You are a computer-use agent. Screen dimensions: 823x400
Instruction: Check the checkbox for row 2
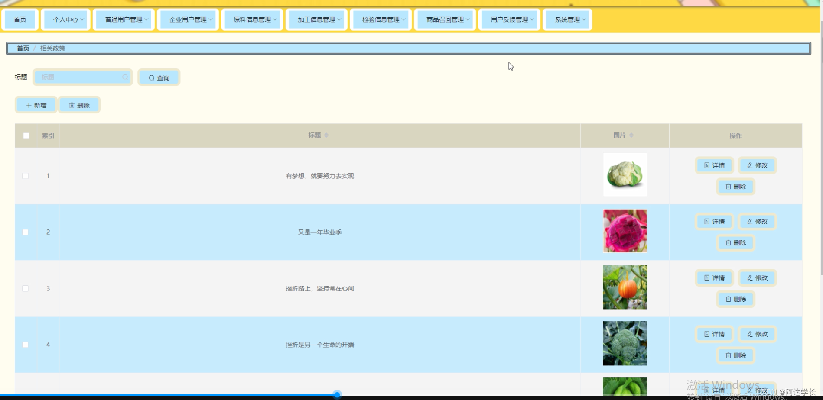(25, 232)
